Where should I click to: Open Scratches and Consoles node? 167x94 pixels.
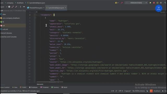[x=8, y=37]
